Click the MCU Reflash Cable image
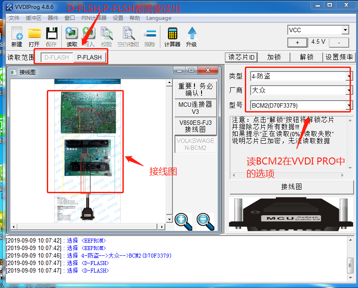The width and height of the screenshot is (358, 288). 291,214
